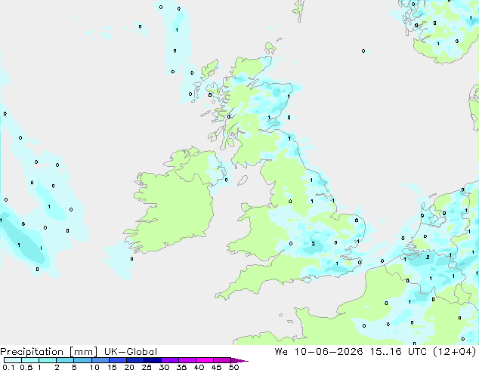This screenshot has height=370, width=479.
Task: Choose the 40–45 mm magenta legend swatch
Action: [x=205, y=360]
